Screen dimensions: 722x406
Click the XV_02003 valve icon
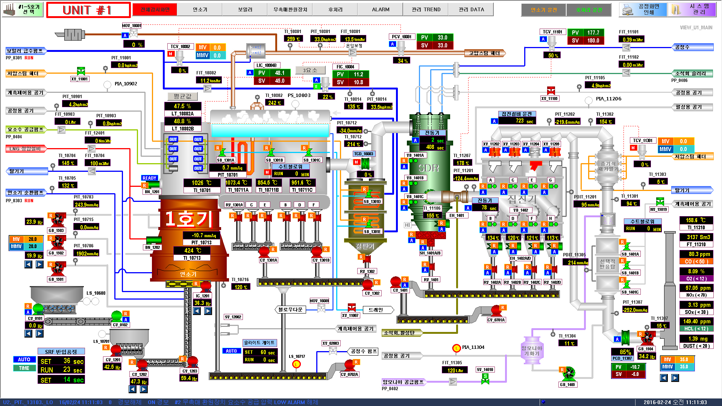coord(333,351)
